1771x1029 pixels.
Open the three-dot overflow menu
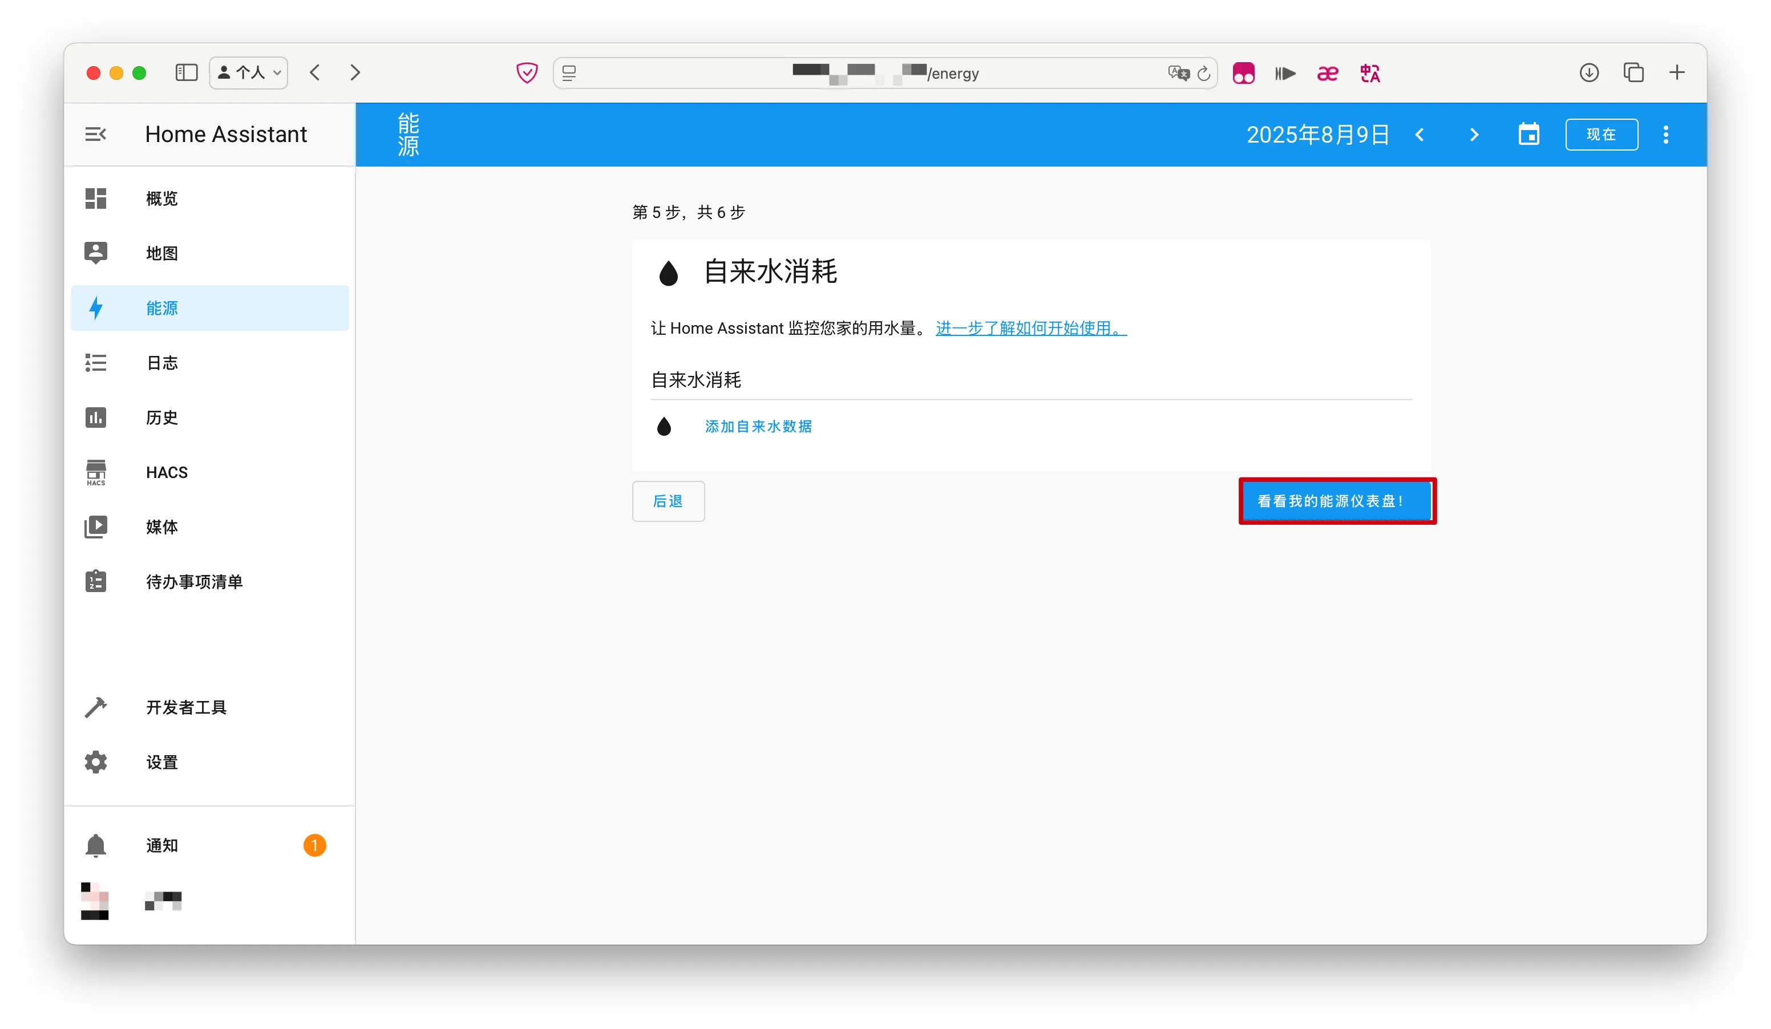point(1665,134)
